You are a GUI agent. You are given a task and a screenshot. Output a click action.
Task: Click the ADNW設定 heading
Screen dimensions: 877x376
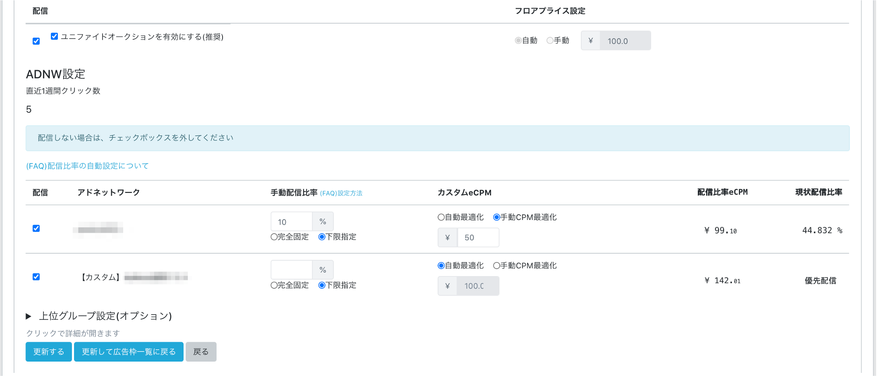click(56, 74)
